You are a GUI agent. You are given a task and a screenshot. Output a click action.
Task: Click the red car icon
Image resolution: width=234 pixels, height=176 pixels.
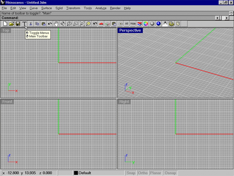point(101,24)
